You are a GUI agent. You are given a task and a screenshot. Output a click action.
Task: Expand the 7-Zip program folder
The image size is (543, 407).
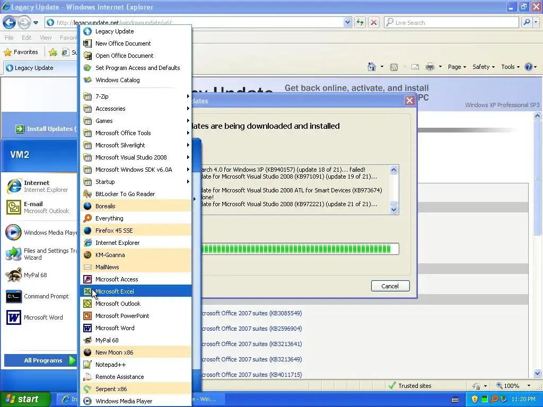pos(136,96)
